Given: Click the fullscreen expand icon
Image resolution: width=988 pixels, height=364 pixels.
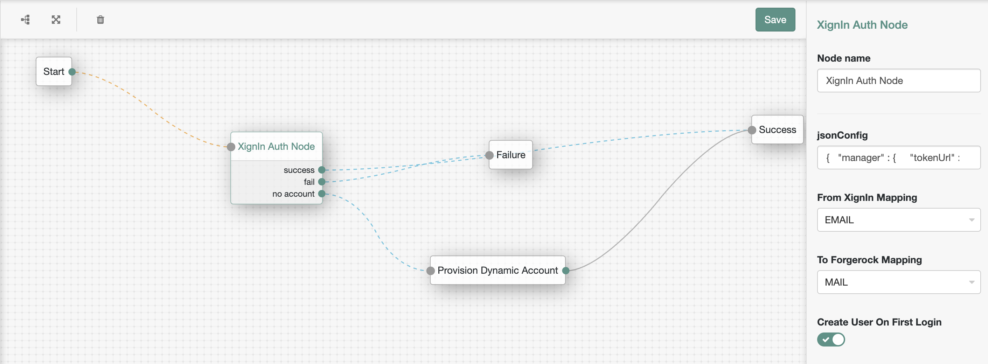Looking at the screenshot, I should (x=56, y=20).
